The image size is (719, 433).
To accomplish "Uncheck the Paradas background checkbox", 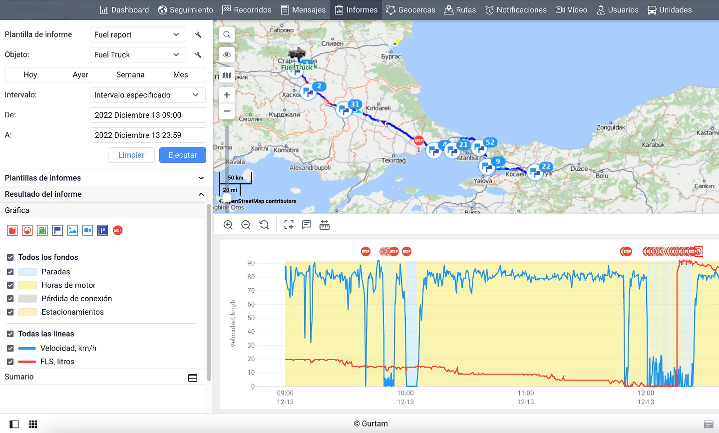I will [10, 272].
